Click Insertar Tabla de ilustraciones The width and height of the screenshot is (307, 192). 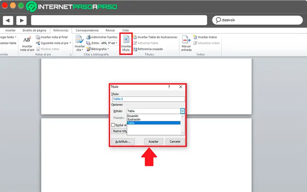point(155,37)
